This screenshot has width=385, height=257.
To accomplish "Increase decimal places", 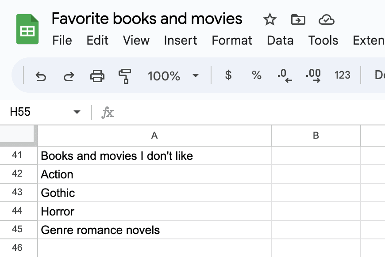I will pos(313,76).
